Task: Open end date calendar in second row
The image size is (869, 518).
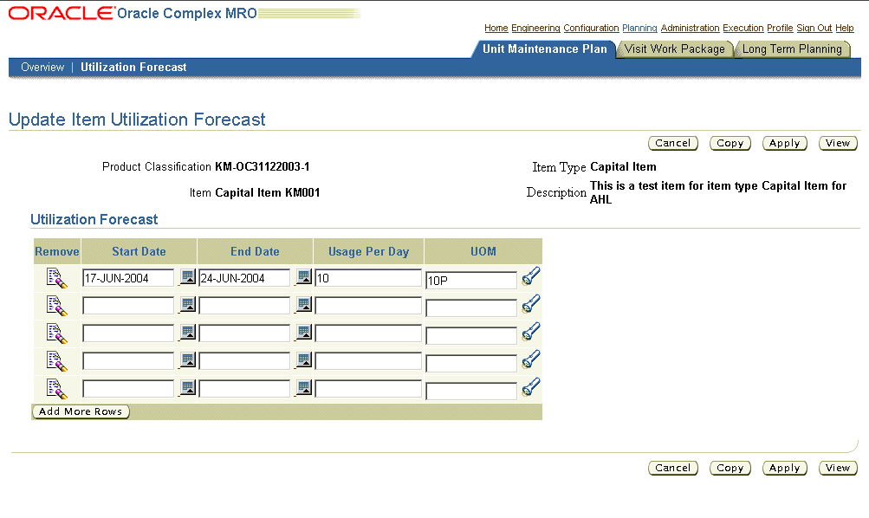Action: [x=304, y=304]
